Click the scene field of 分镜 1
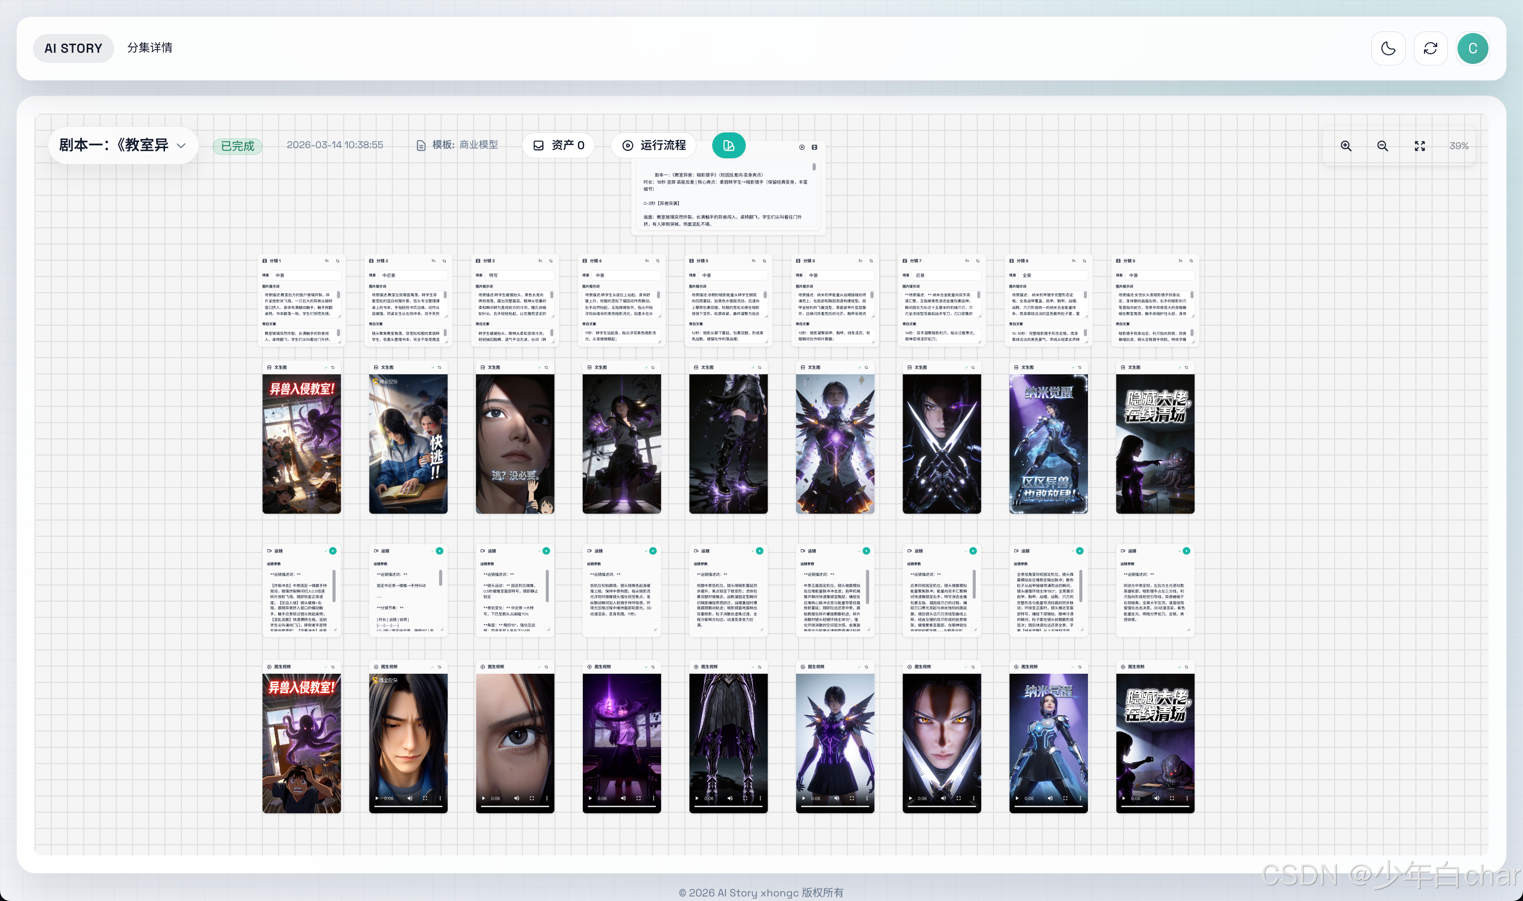This screenshot has height=901, width=1523. 307,275
